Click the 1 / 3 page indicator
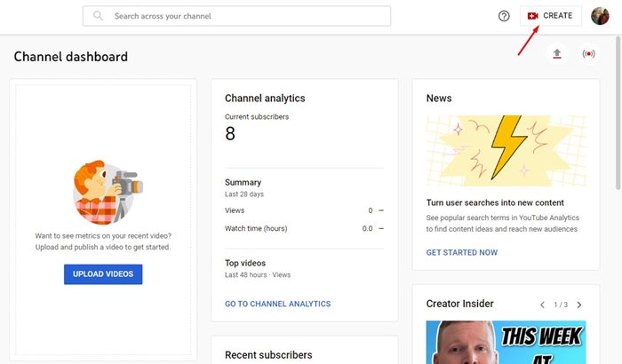The height and width of the screenshot is (364, 622). 561,305
